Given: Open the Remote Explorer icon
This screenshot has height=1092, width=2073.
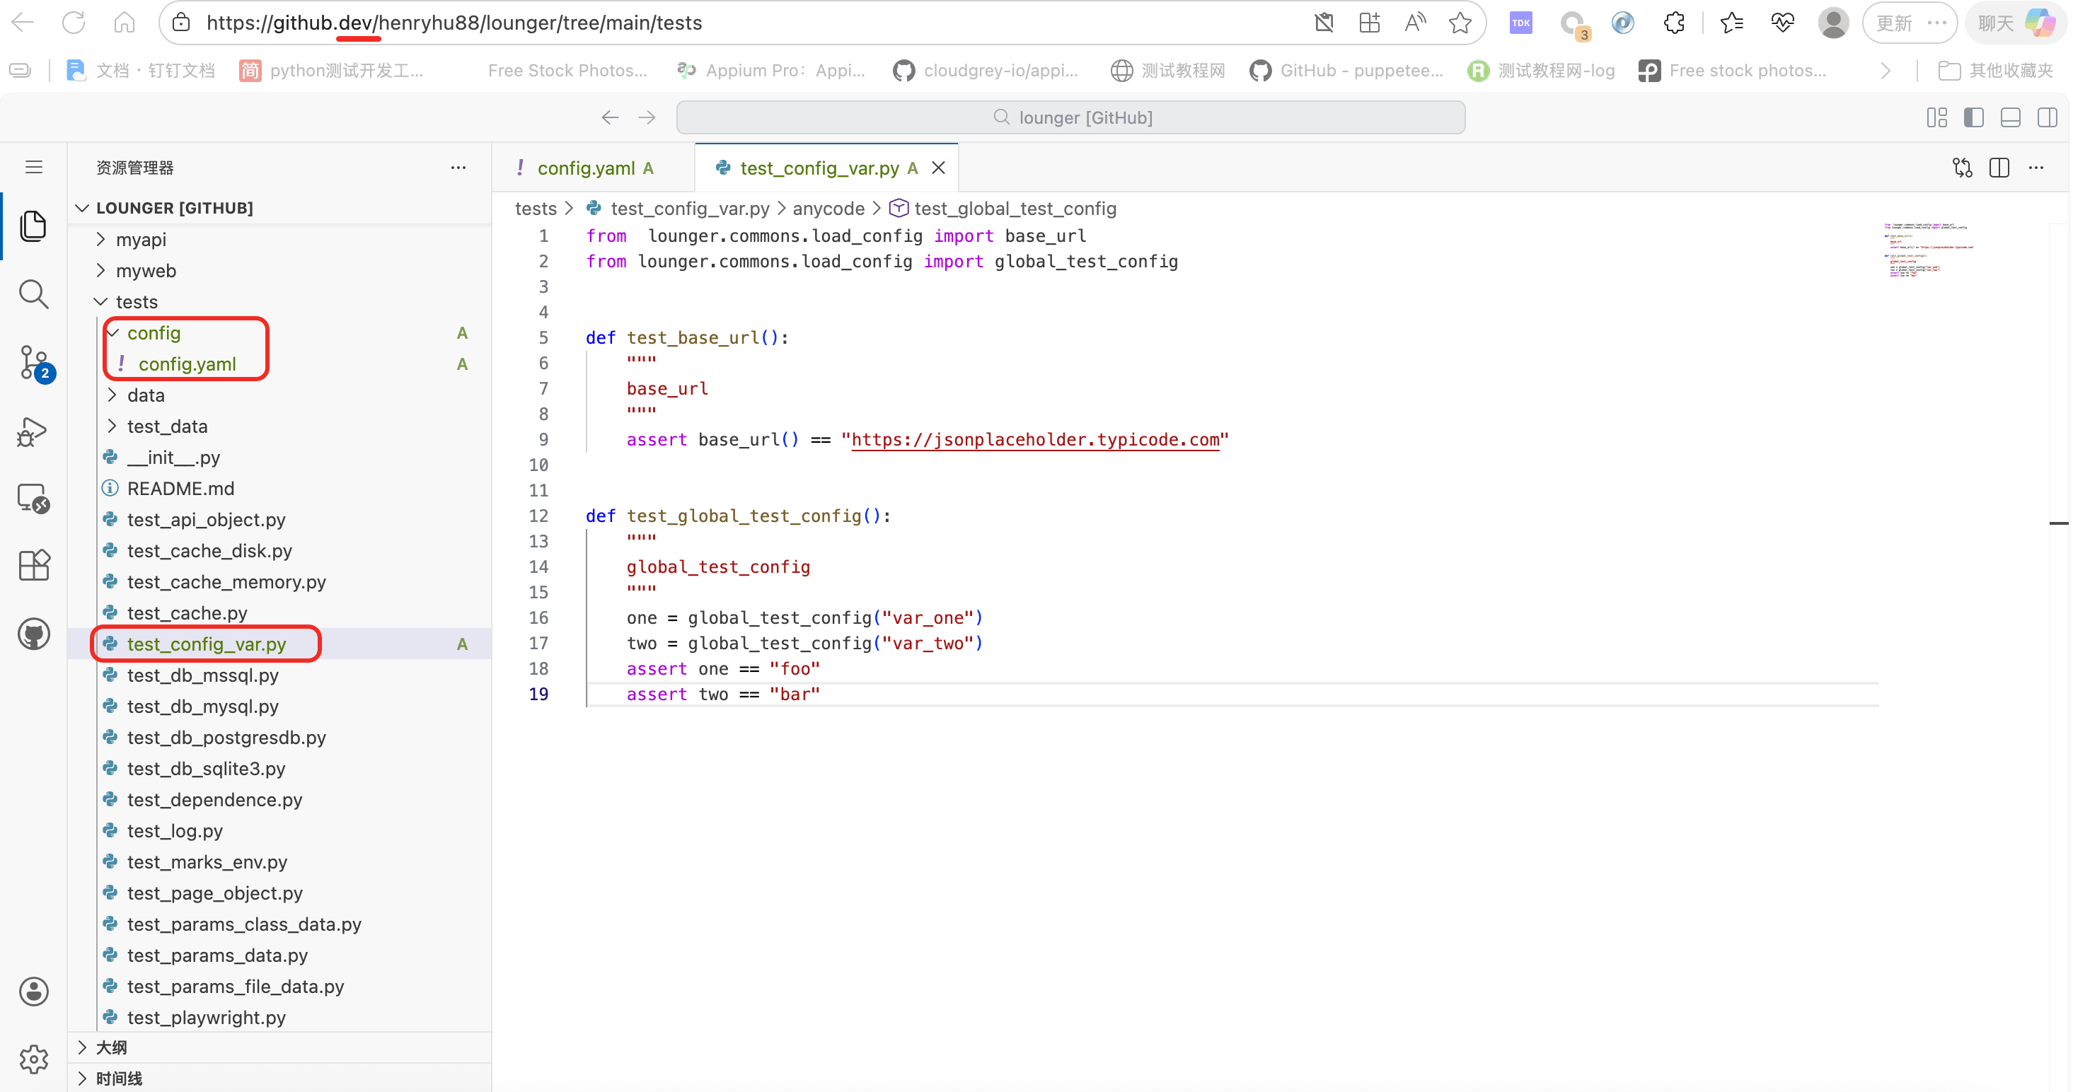Looking at the screenshot, I should point(33,499).
